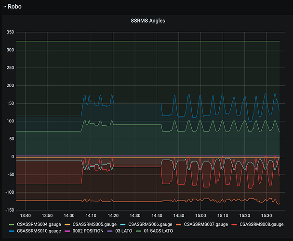
Task: Click the 350 y-axis label
Action: (10, 32)
